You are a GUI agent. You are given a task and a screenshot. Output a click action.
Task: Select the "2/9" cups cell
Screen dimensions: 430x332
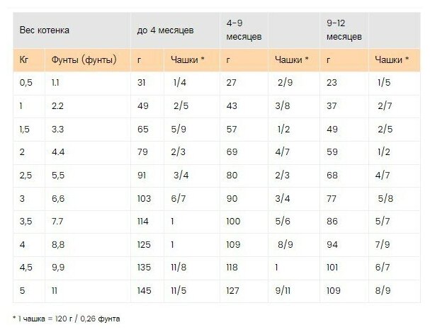(285, 82)
